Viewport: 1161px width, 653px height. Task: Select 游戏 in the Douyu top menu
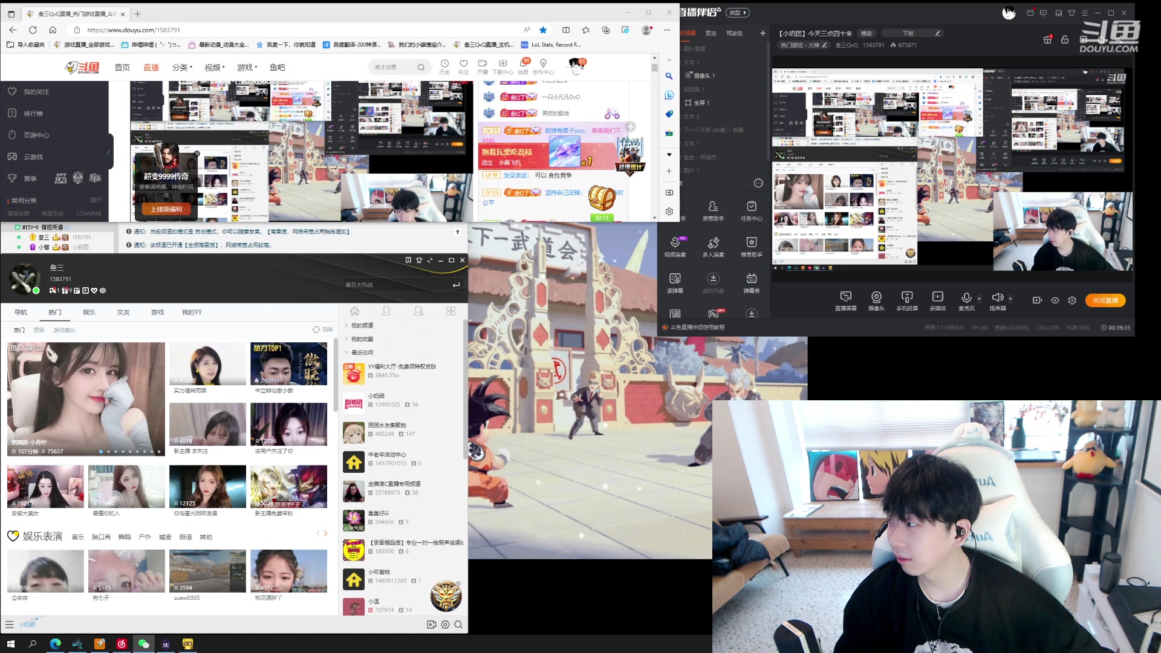247,67
